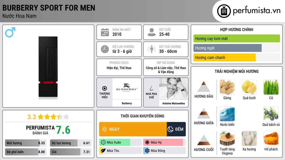Open the Antoine Maisondieu perfumer photo

tap(174, 89)
